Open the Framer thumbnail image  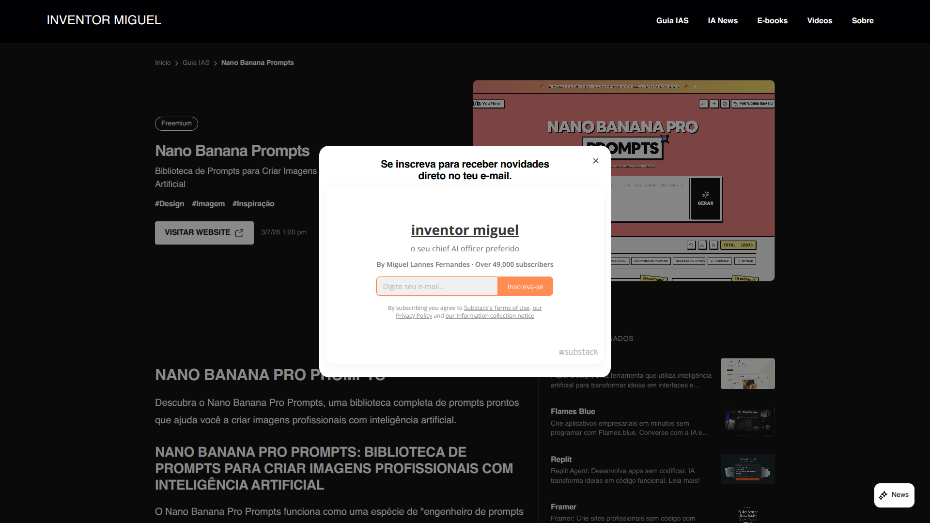(748, 513)
